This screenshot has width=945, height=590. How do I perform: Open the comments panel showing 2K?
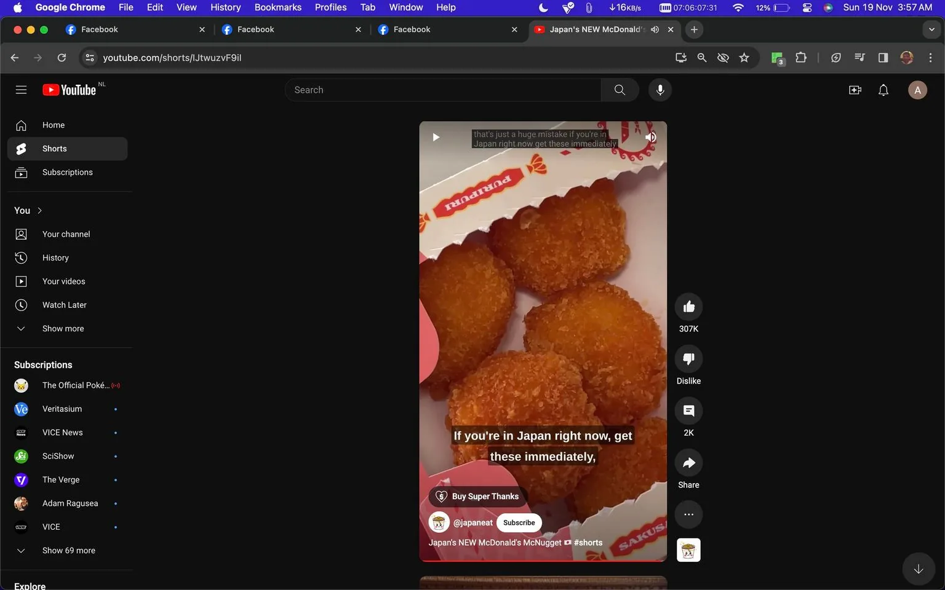[688, 410]
